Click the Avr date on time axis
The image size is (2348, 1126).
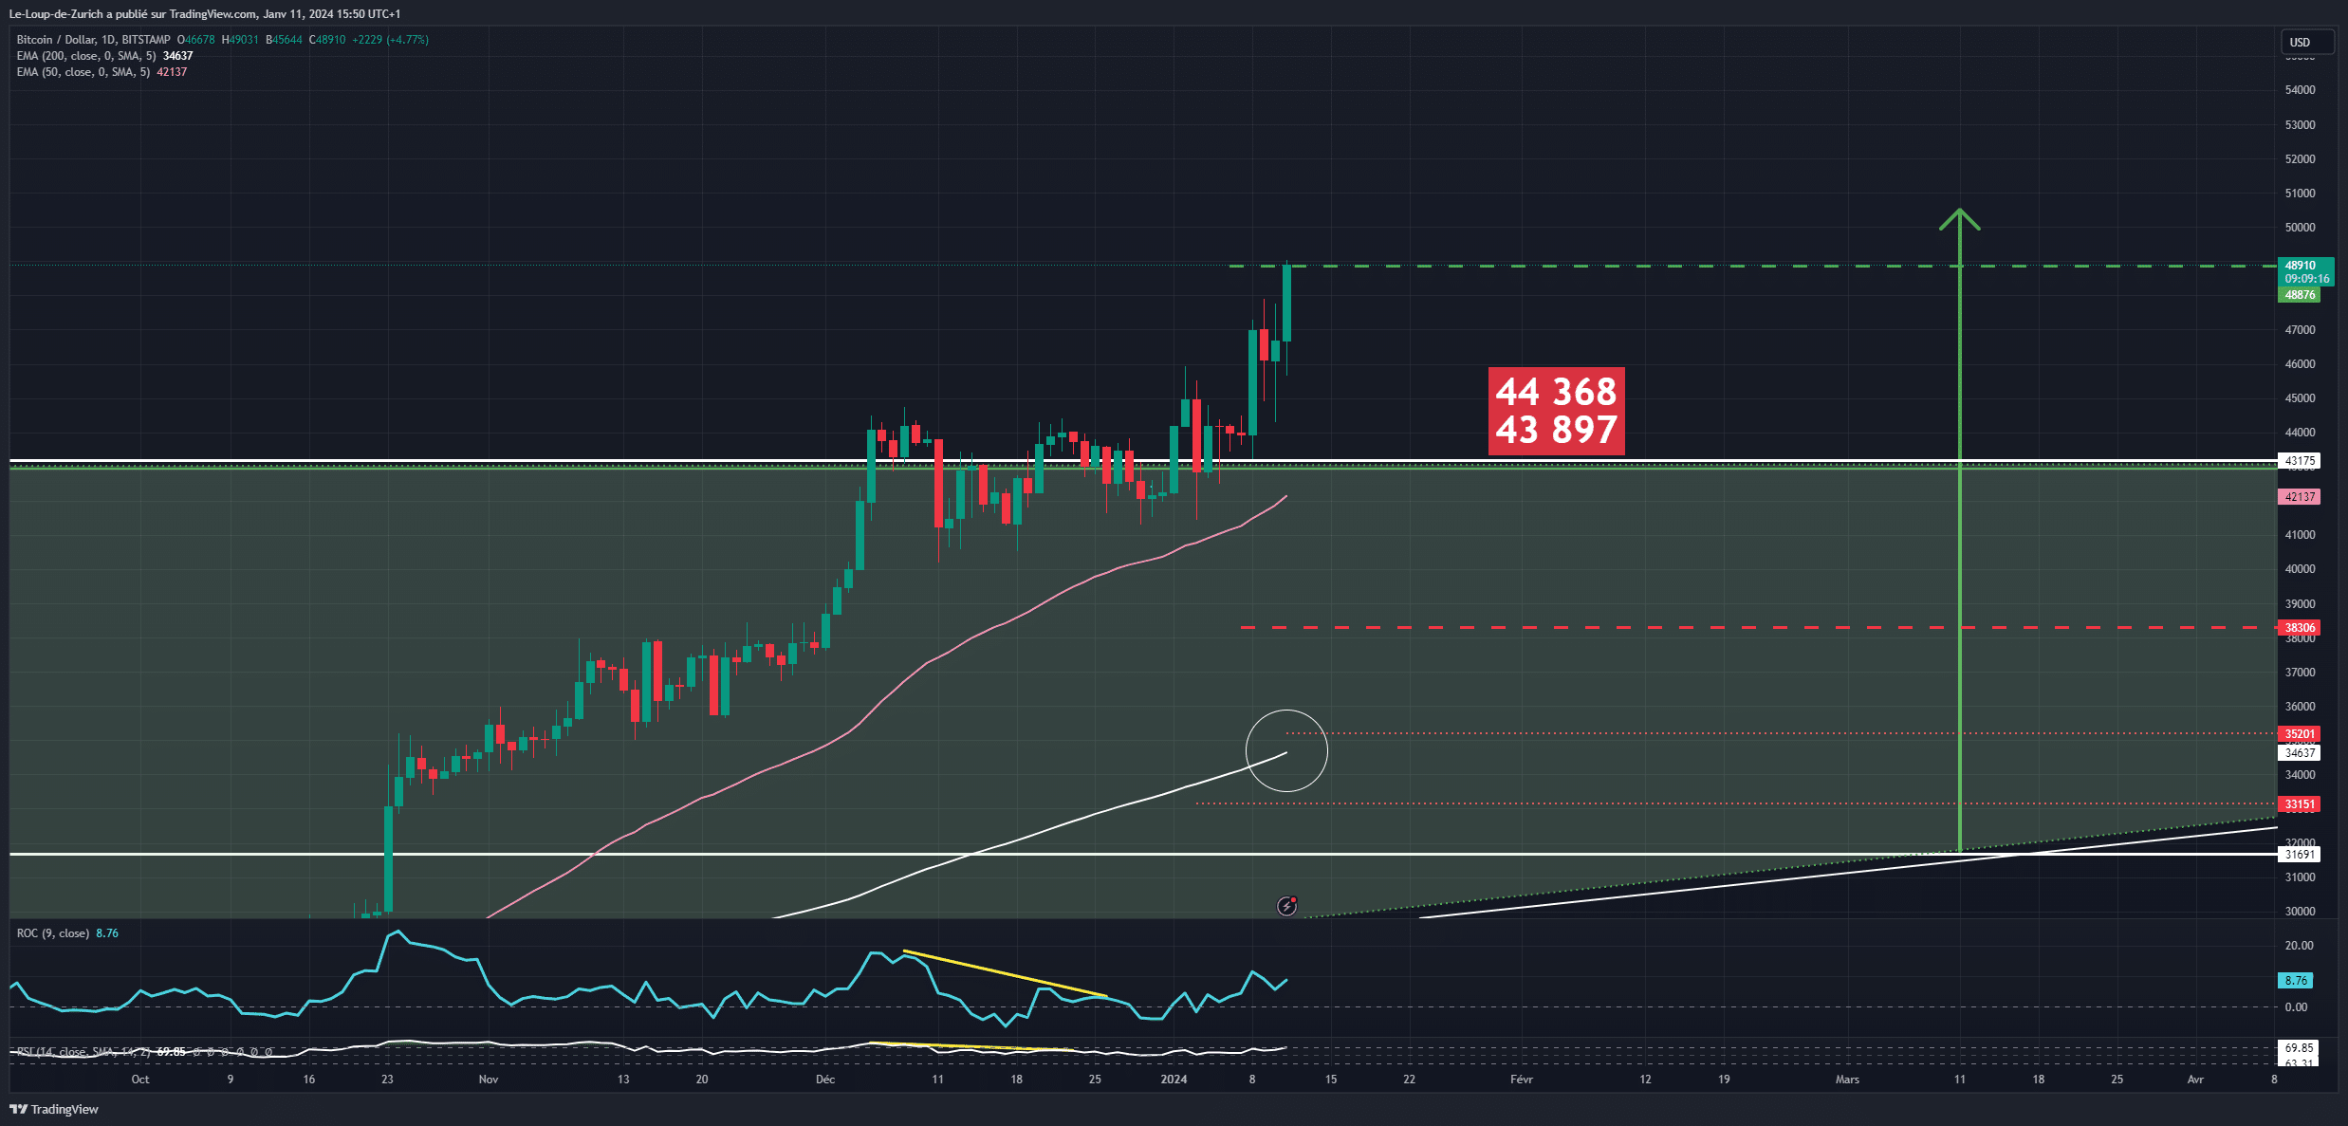(x=2195, y=1080)
